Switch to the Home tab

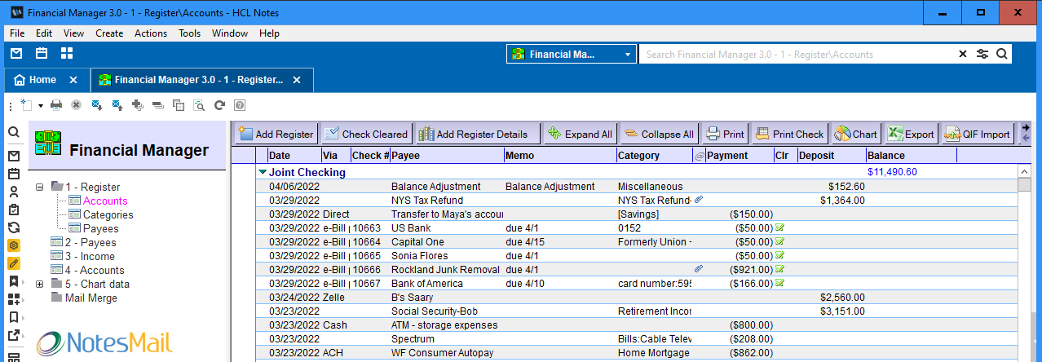(36, 80)
